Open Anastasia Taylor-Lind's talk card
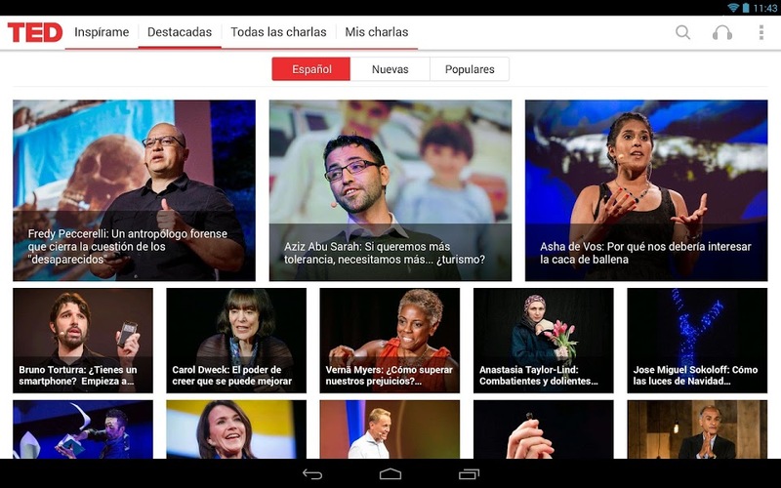Viewport: 781px width, 488px height. click(x=544, y=341)
